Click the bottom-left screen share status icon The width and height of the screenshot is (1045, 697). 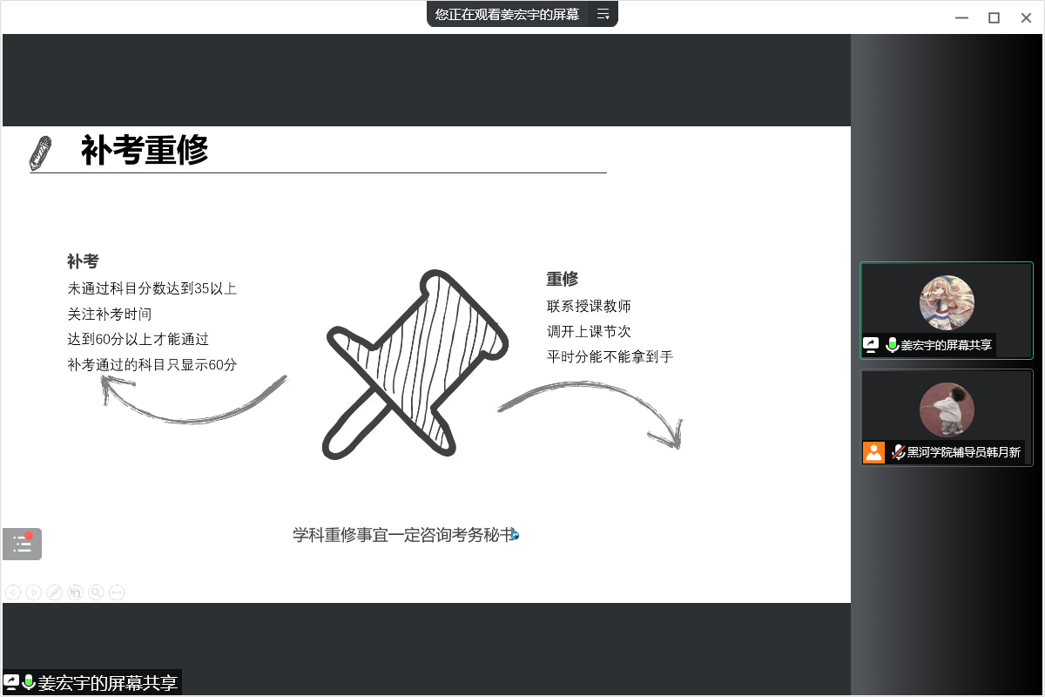[x=11, y=682]
